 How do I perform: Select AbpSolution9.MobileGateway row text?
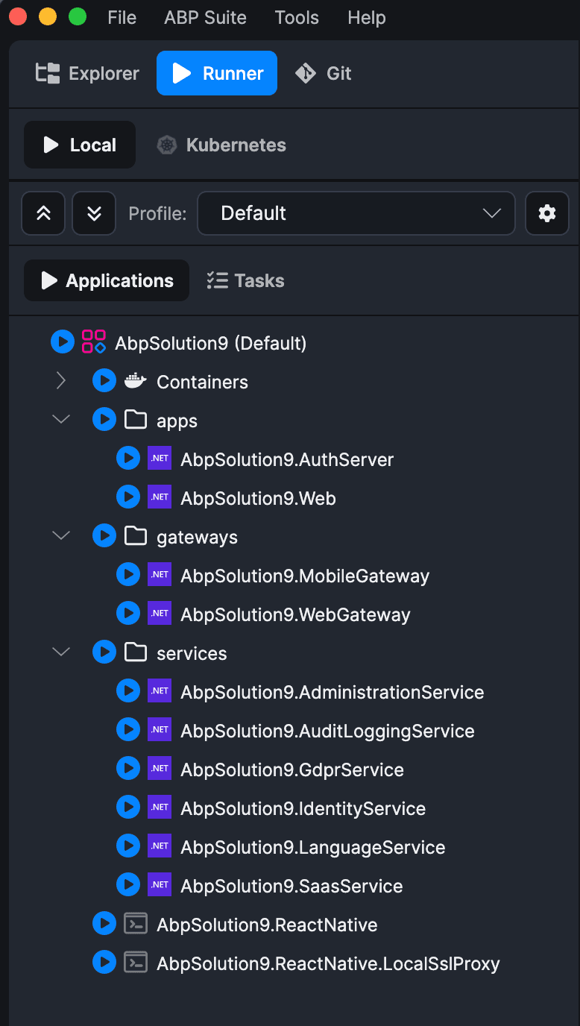pyautogui.click(x=305, y=576)
